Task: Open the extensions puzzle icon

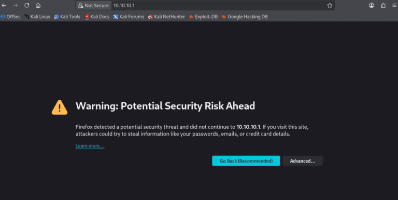Action: pyautogui.click(x=383, y=5)
